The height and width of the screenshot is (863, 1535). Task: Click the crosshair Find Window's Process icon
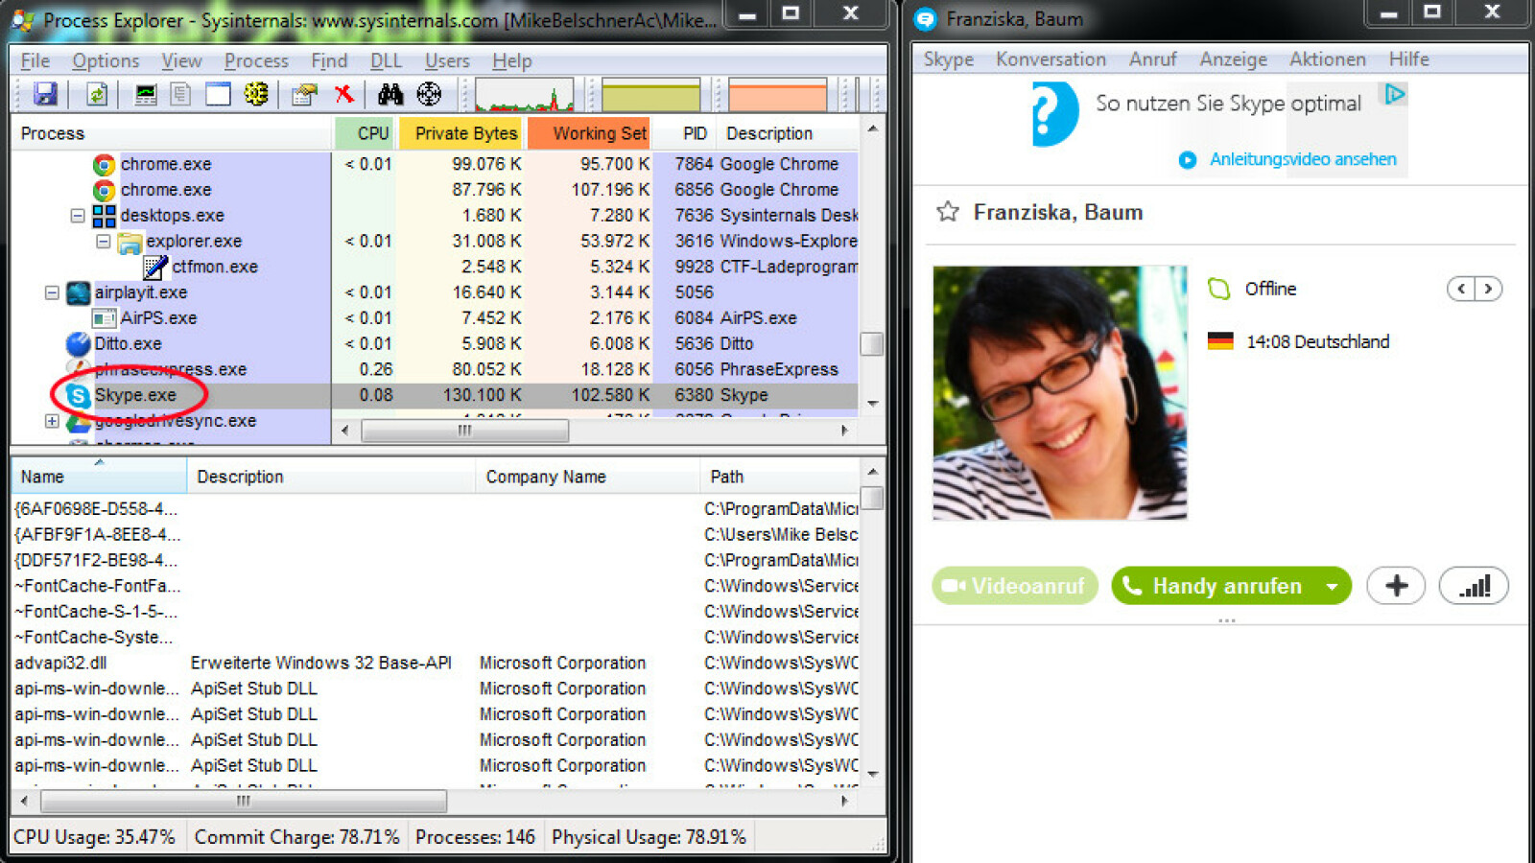point(429,94)
